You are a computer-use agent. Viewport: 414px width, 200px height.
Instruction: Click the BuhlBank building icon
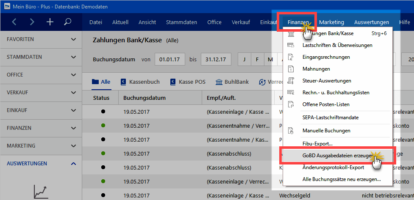[x=219, y=82]
